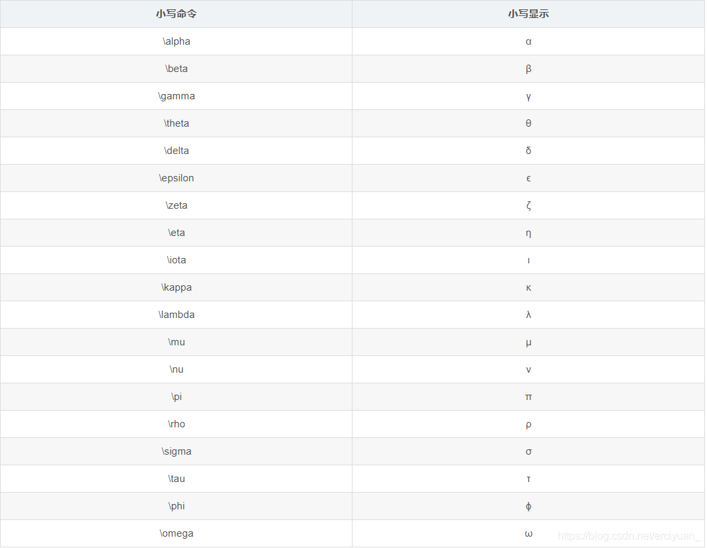Click the \omega command cell
Image resolution: width=707 pixels, height=548 pixels.
(x=177, y=533)
